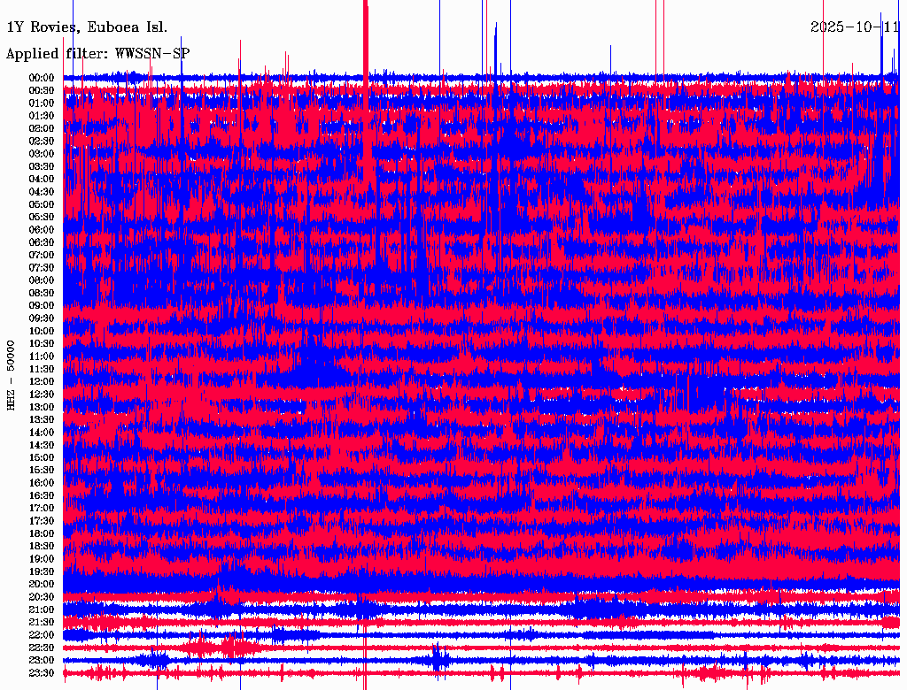
Task: Click the 00:00 time label
Action: click(42, 78)
